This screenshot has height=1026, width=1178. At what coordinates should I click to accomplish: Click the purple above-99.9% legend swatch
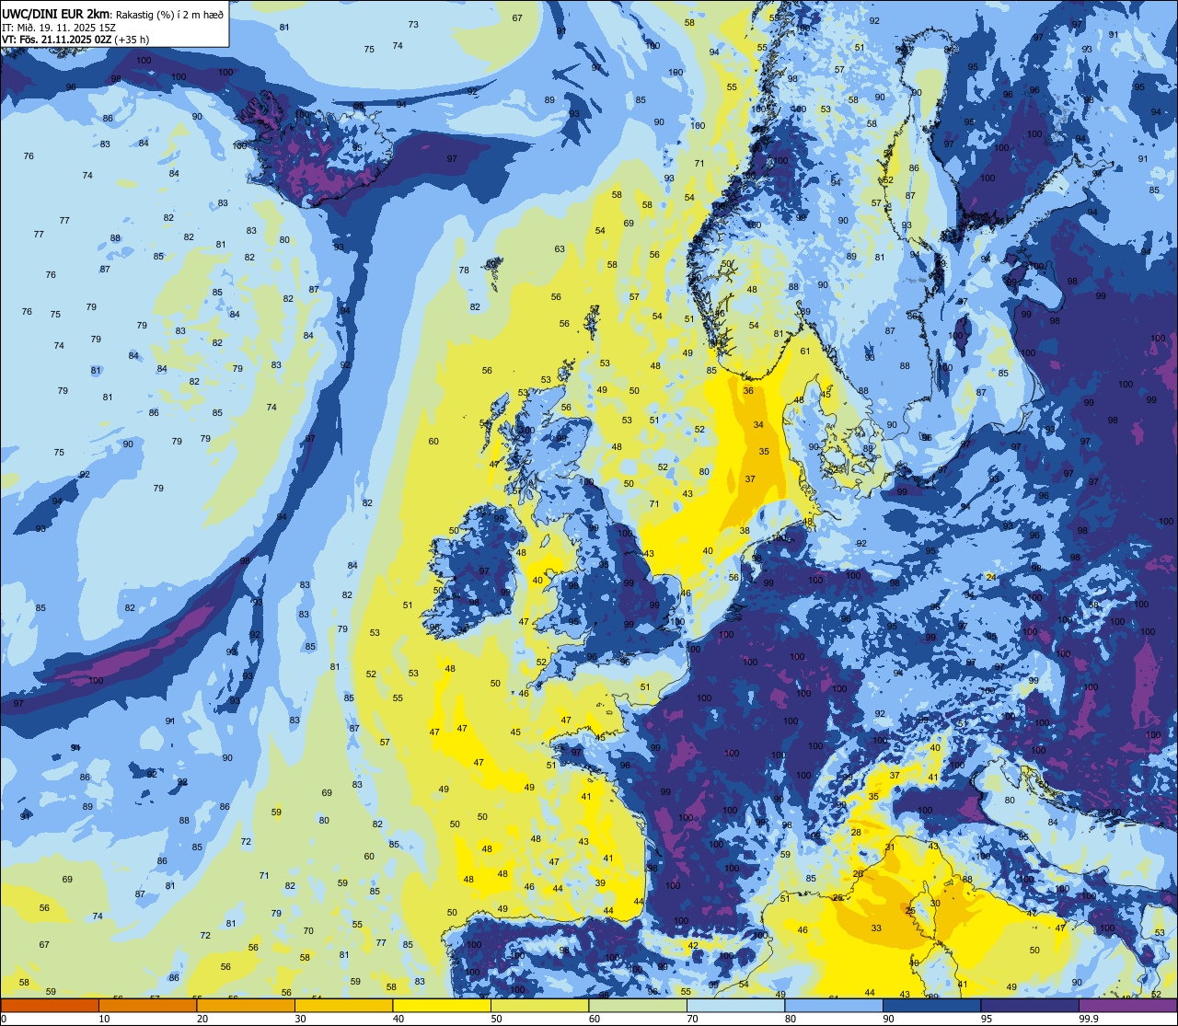tap(1127, 1006)
